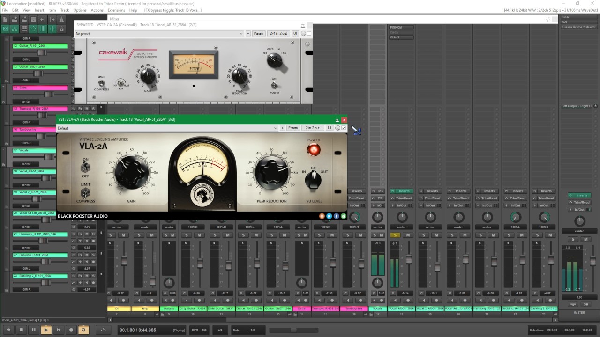Open the Options menu
This screenshot has width=600, height=337.
coord(80,10)
